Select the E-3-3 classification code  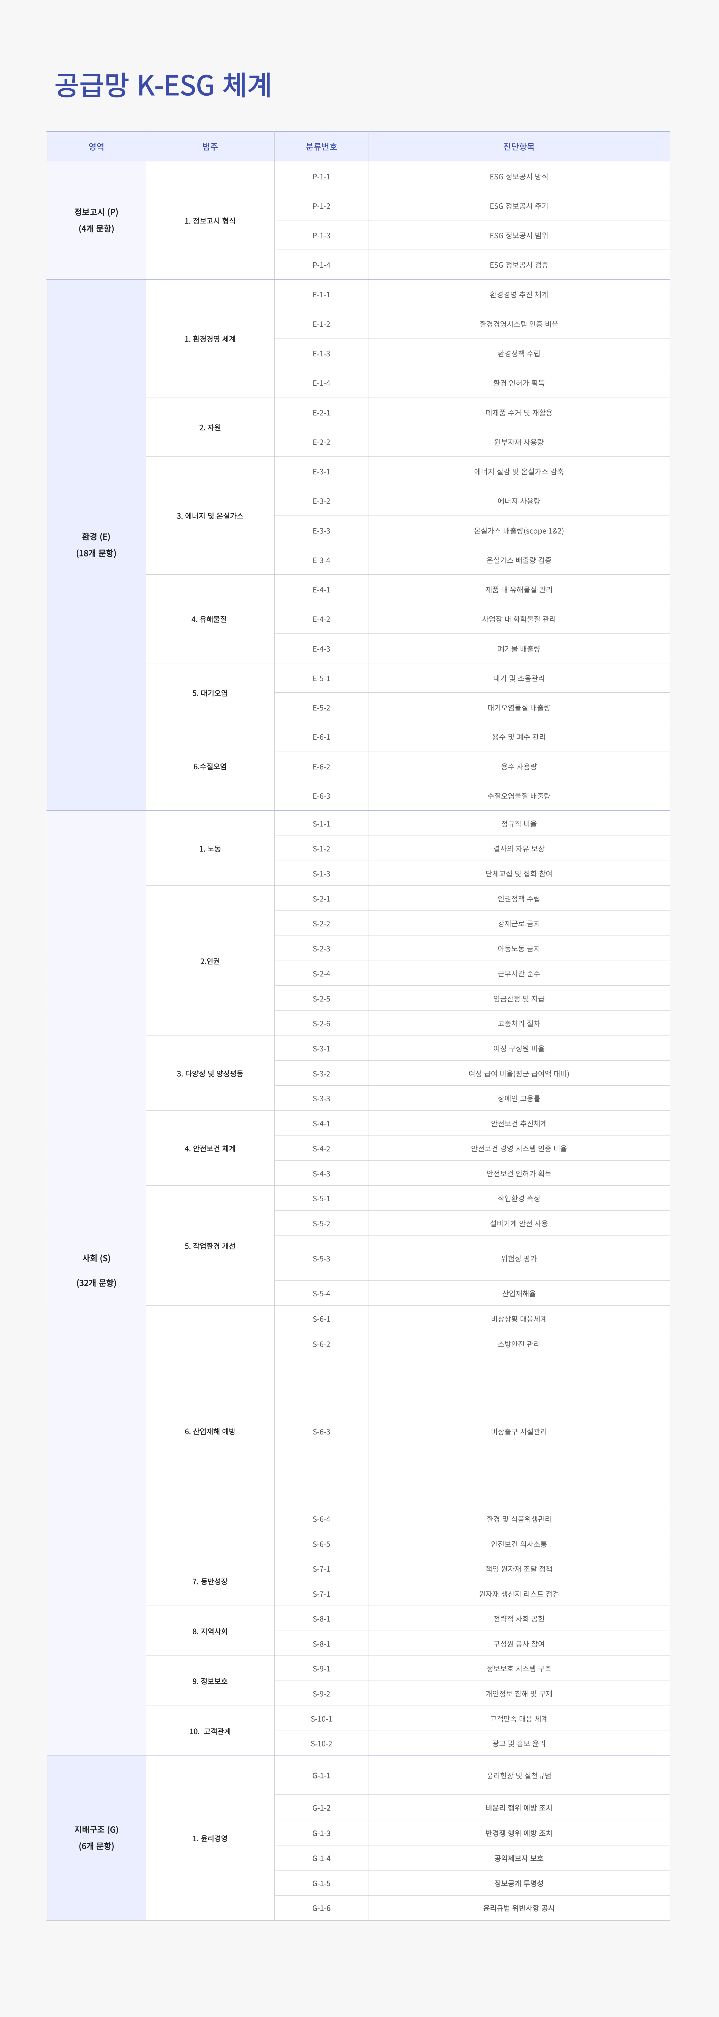321,531
